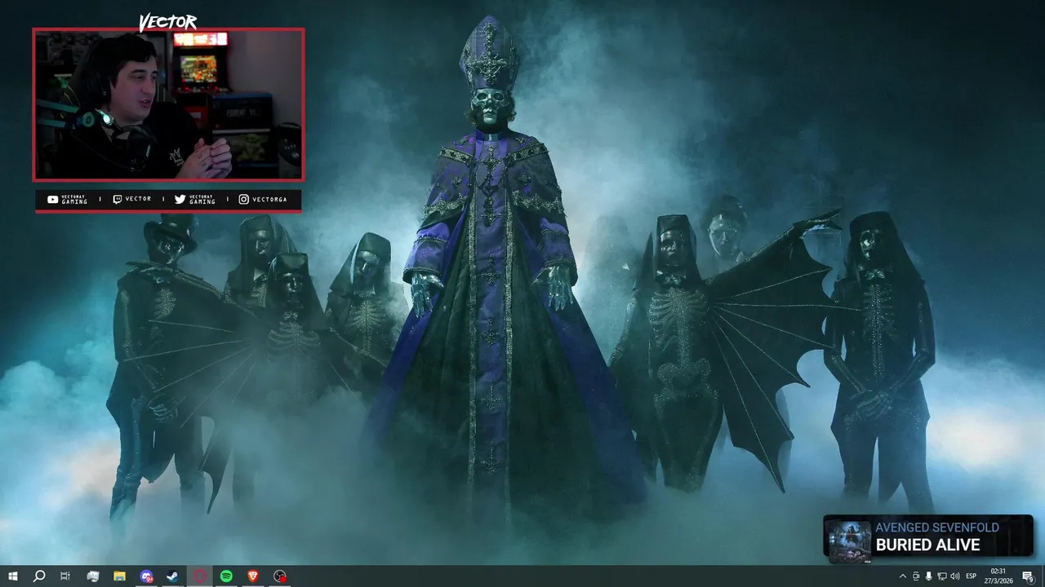This screenshot has width=1045, height=587.
Task: Open the Opera GX browser icon
Action: point(200,576)
